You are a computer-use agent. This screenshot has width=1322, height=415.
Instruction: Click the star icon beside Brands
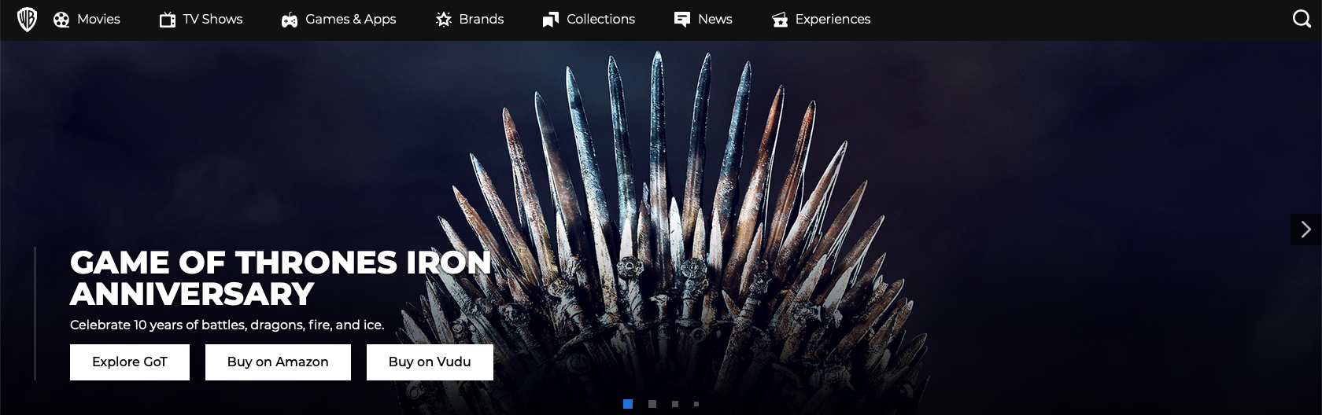(x=444, y=20)
